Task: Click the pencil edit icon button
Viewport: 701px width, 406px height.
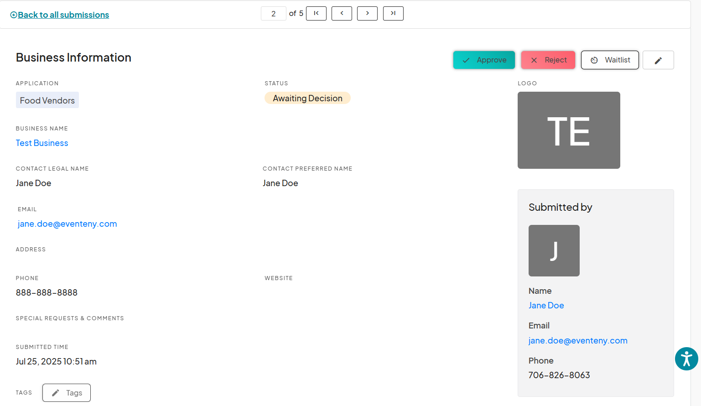Action: [x=658, y=60]
